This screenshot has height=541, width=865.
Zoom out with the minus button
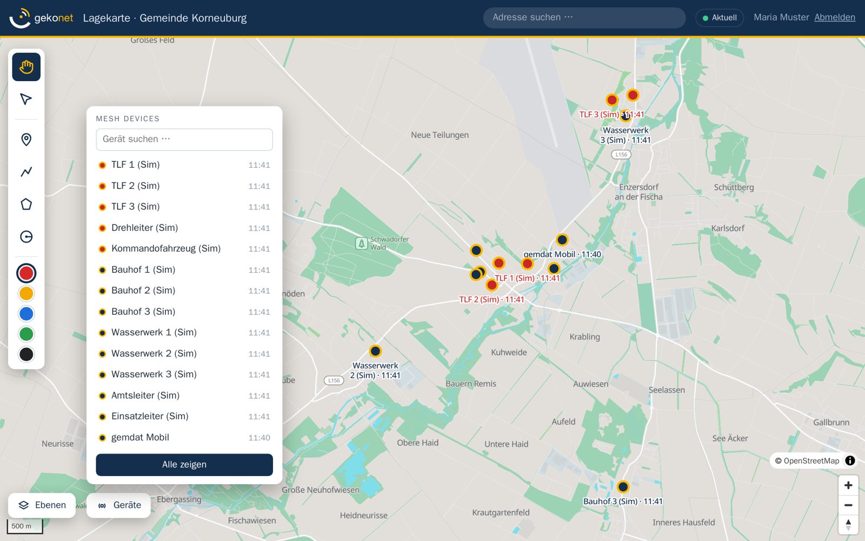pyautogui.click(x=848, y=505)
